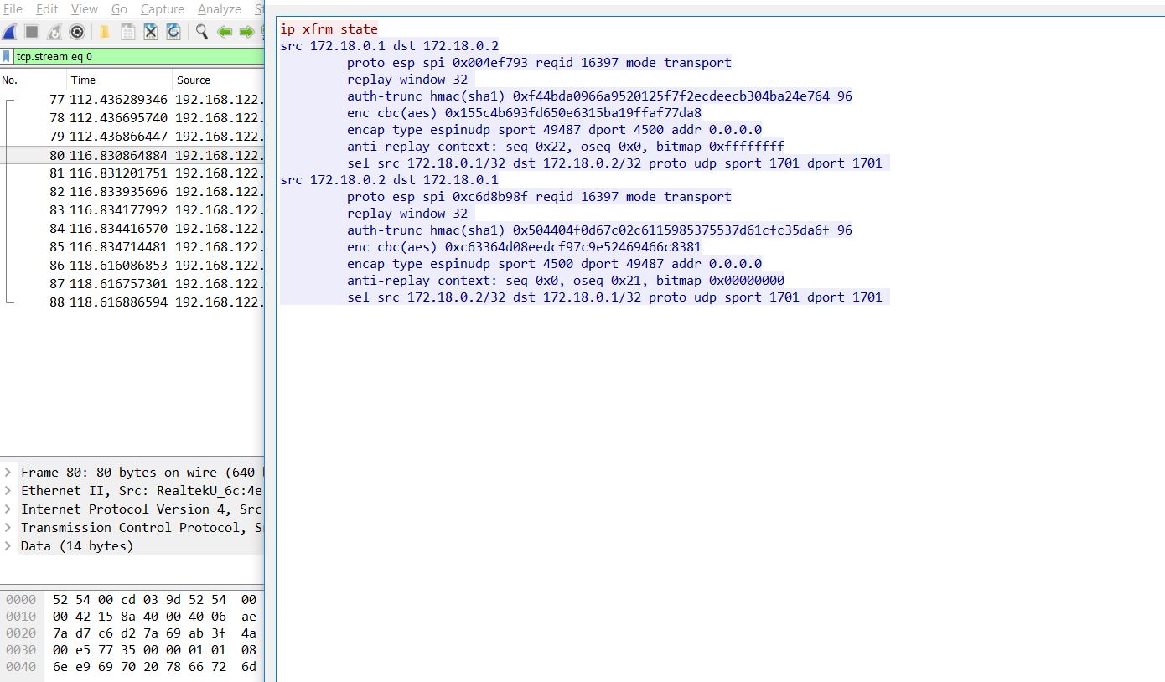Viewport: 1165px width, 682px height.
Task: Restart the current capture
Action: [x=54, y=32]
